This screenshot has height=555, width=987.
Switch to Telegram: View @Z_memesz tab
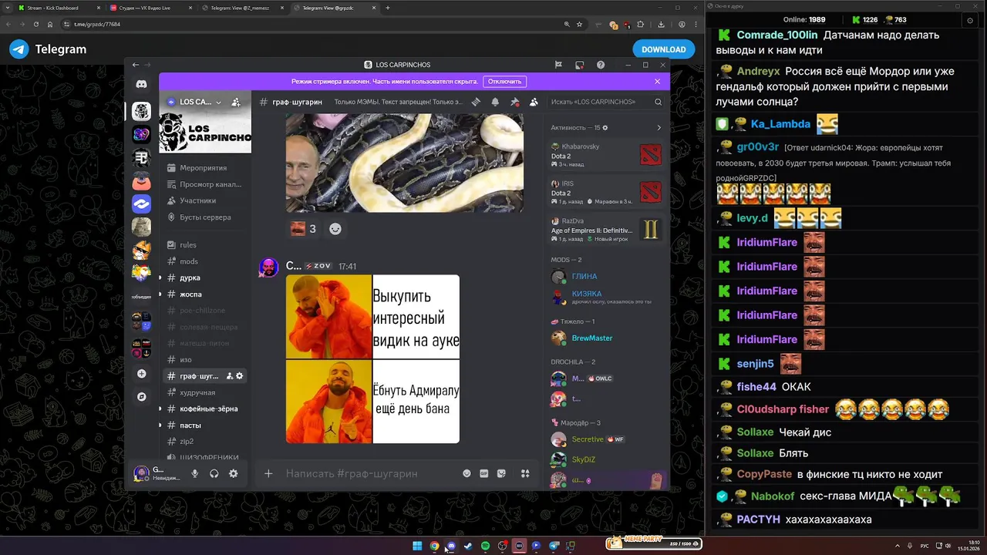tap(241, 8)
